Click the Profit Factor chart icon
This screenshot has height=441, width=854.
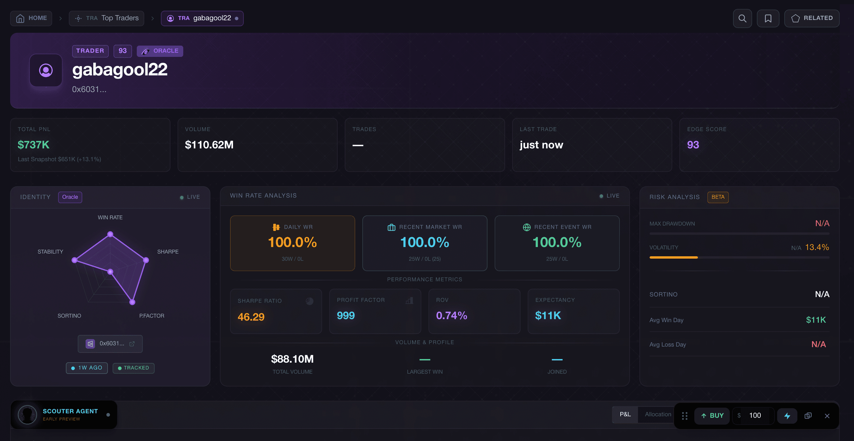pos(409,300)
